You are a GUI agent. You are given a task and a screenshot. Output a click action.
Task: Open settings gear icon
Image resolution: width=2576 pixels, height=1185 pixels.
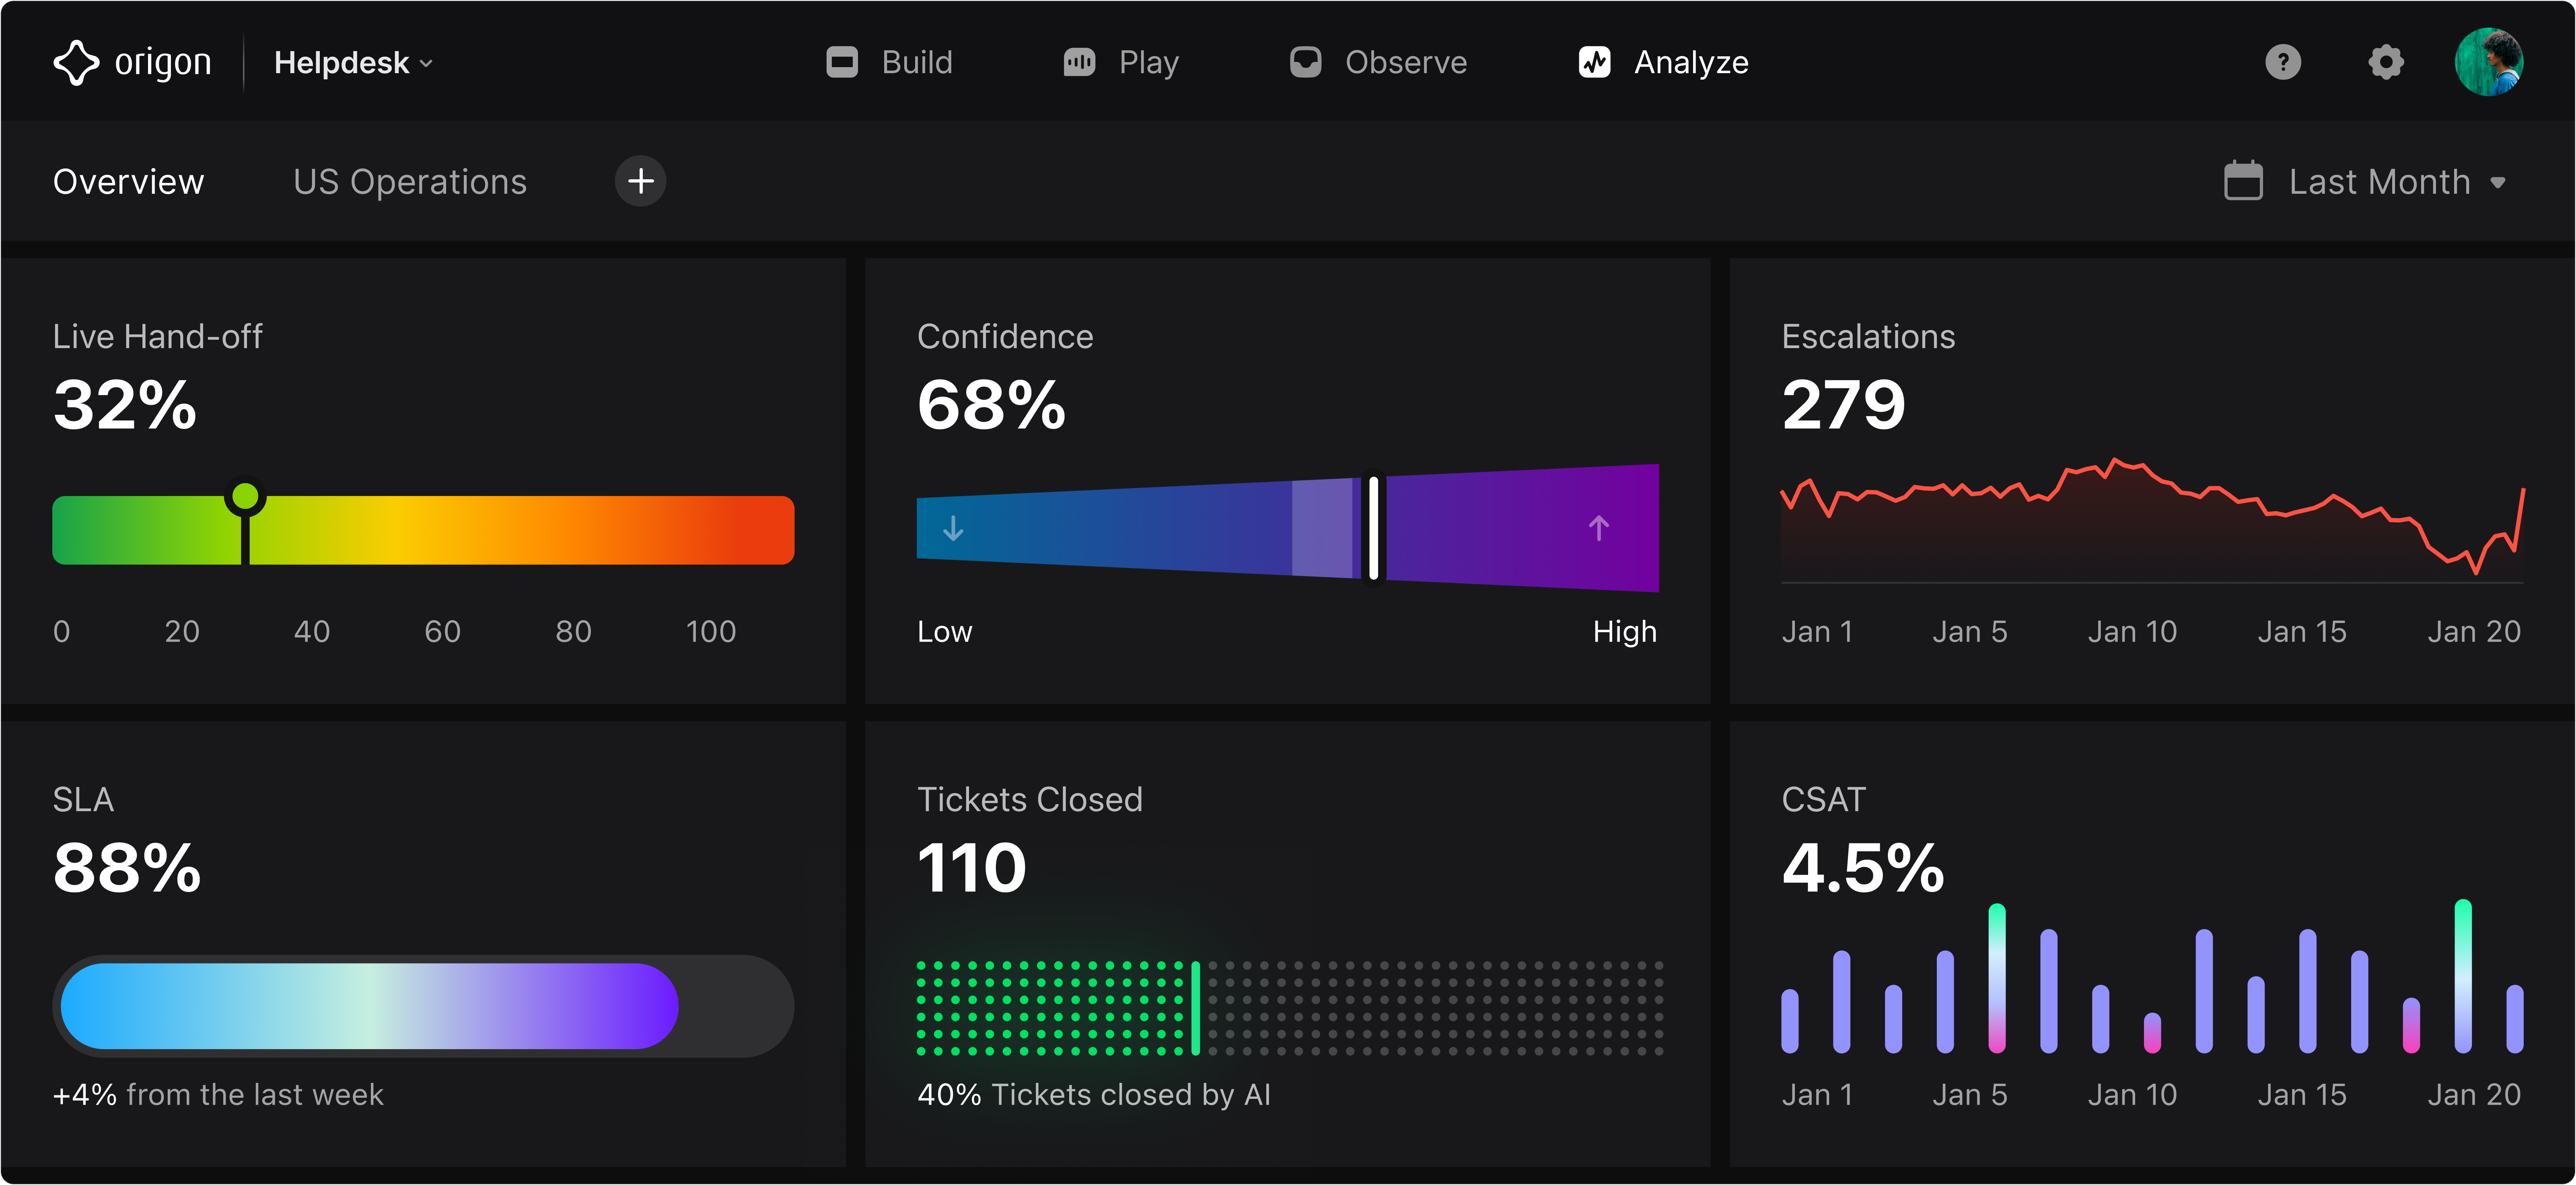coord(2386,62)
